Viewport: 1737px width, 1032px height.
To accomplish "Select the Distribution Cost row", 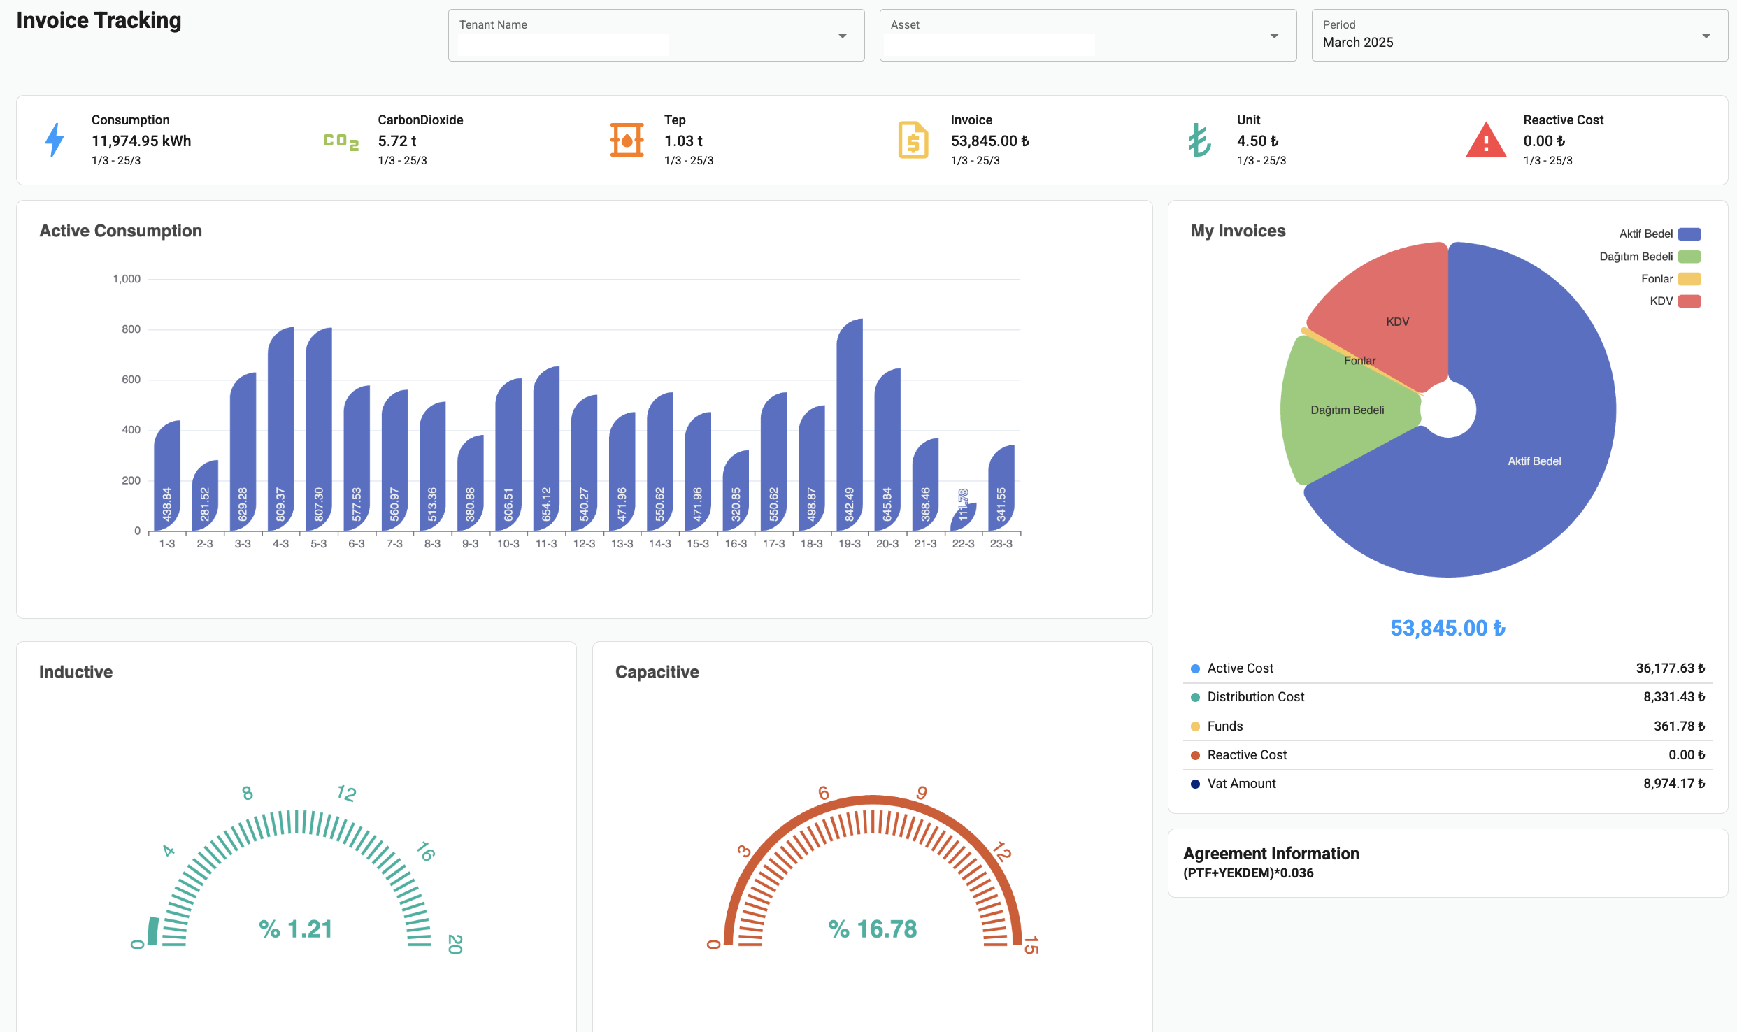I will pyautogui.click(x=1447, y=697).
